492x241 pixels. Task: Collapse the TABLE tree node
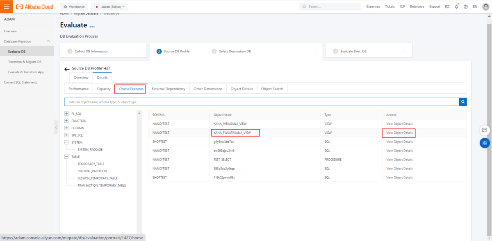click(66, 157)
